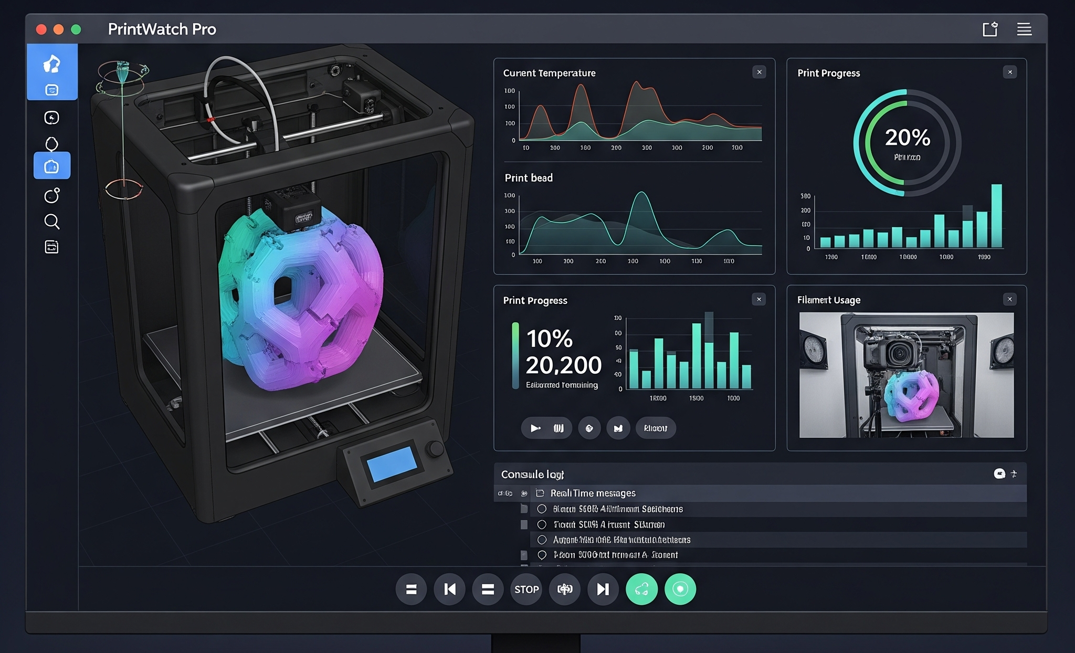Click the colorful printed model in the 3D view
Image resolution: width=1075 pixels, height=653 pixels.
pos(301,299)
